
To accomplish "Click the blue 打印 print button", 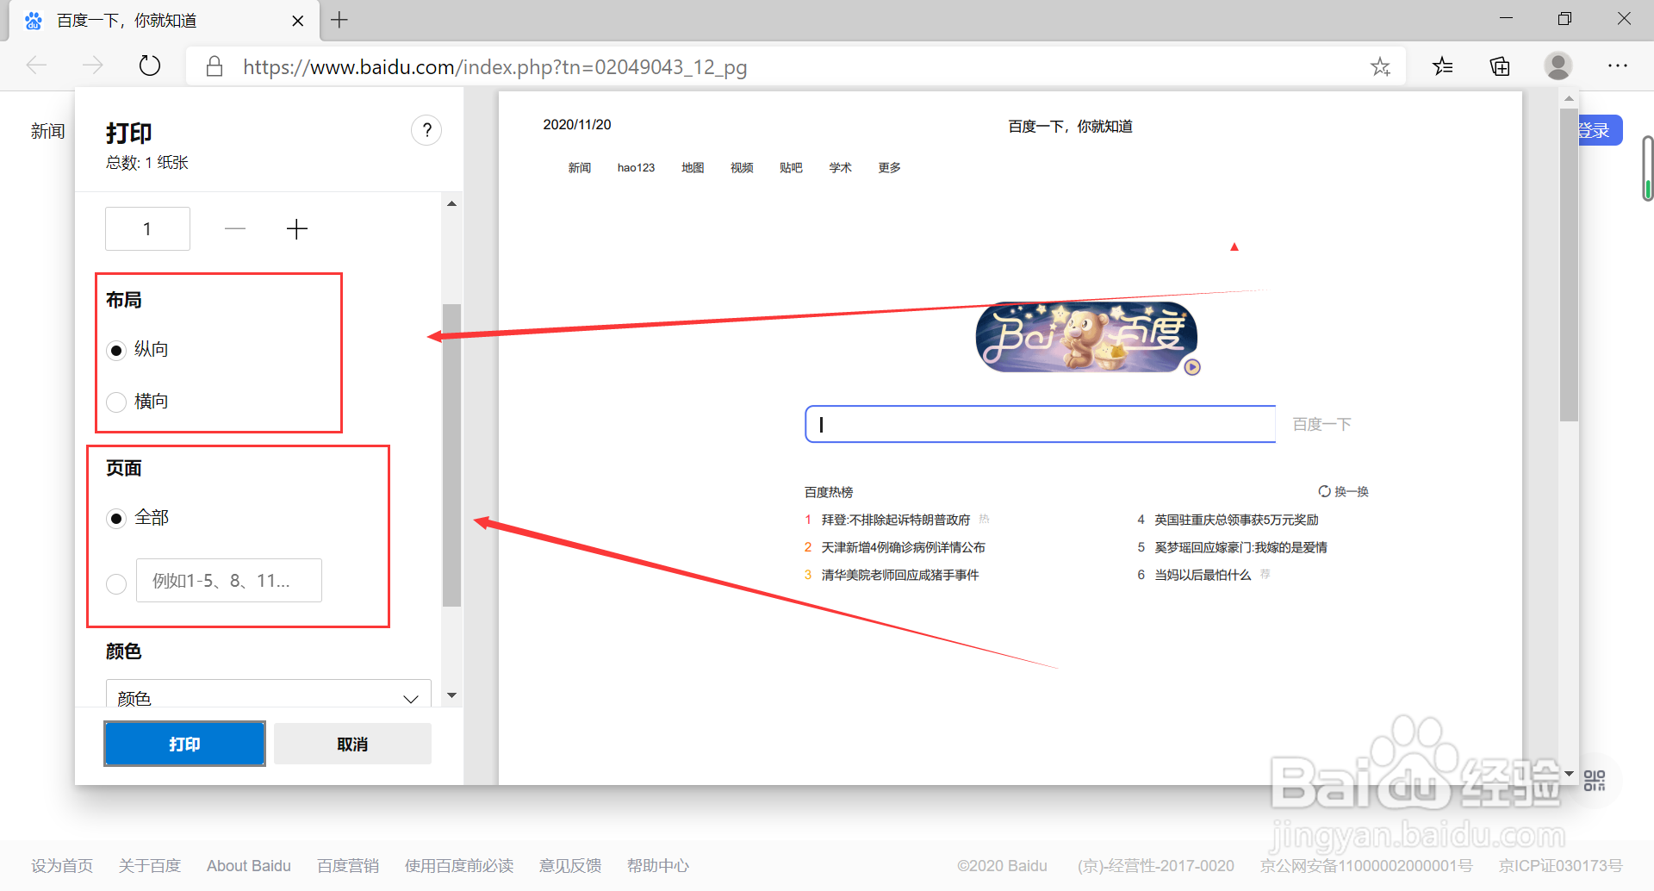I will (184, 744).
